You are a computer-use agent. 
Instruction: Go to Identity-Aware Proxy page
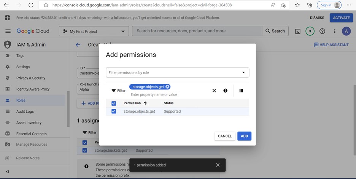pyautogui.click(x=33, y=89)
